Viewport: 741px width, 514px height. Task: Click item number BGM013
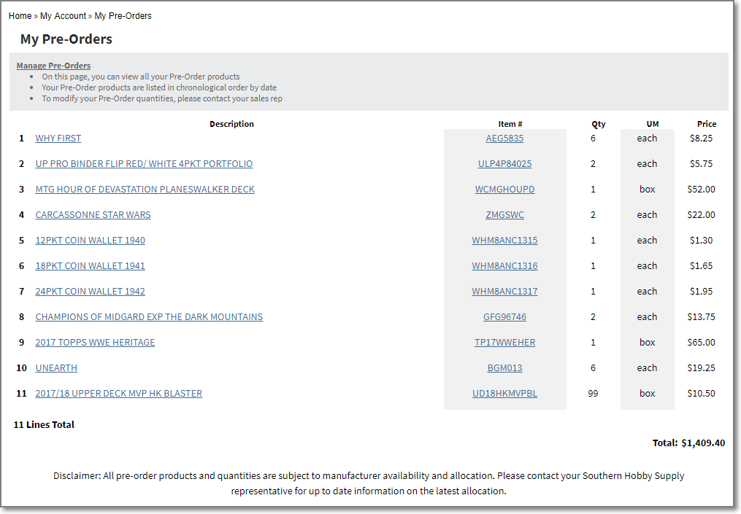pos(504,367)
